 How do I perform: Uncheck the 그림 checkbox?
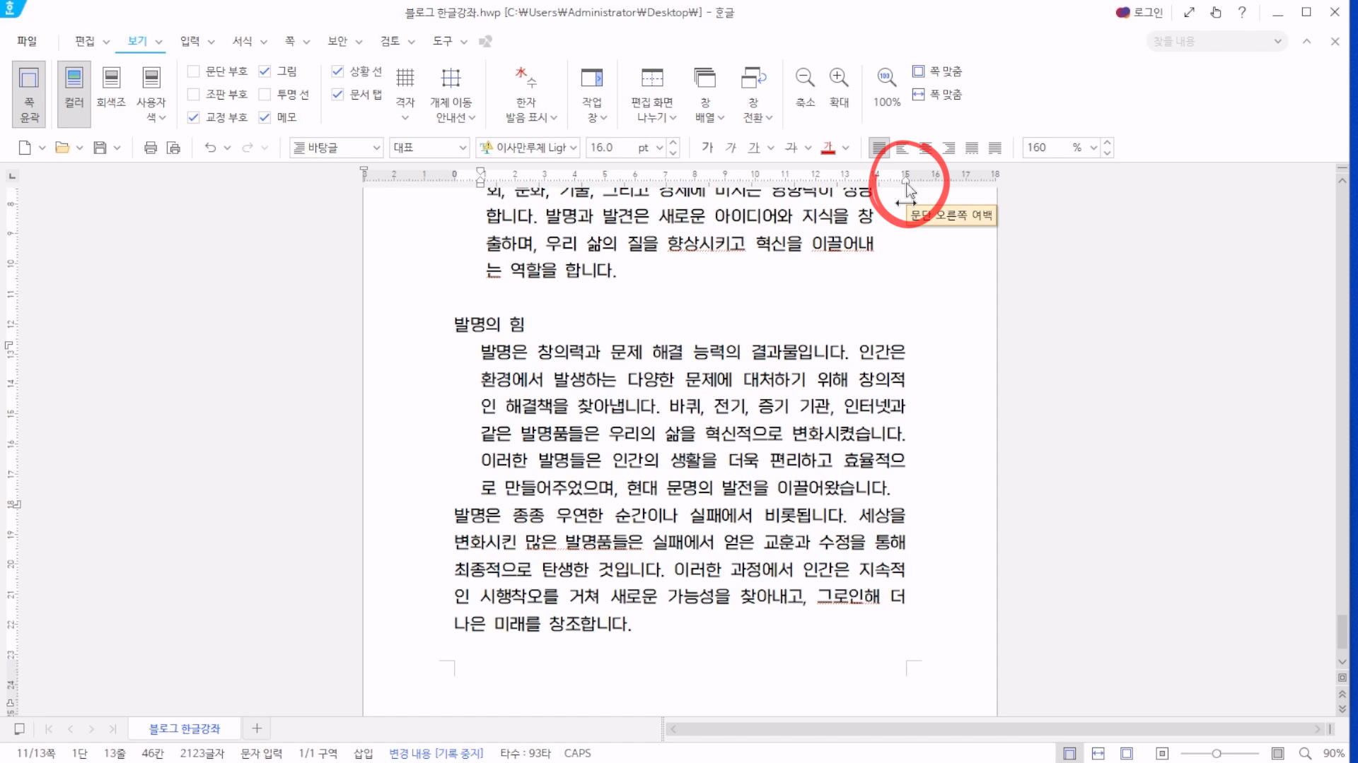coord(265,71)
